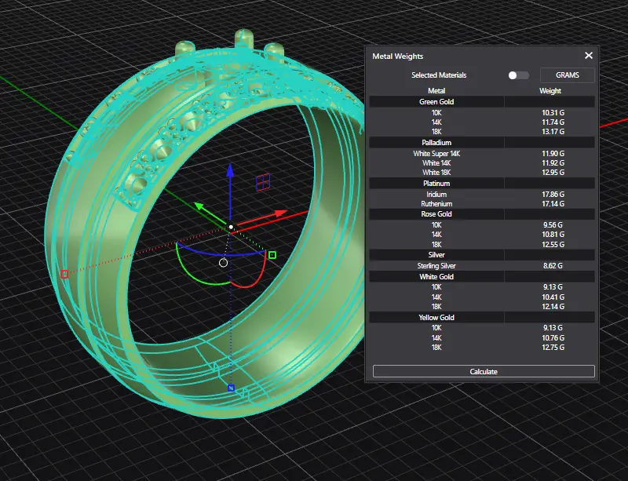Select the White Super 14K row
The height and width of the screenshot is (481, 628).
tap(482, 154)
